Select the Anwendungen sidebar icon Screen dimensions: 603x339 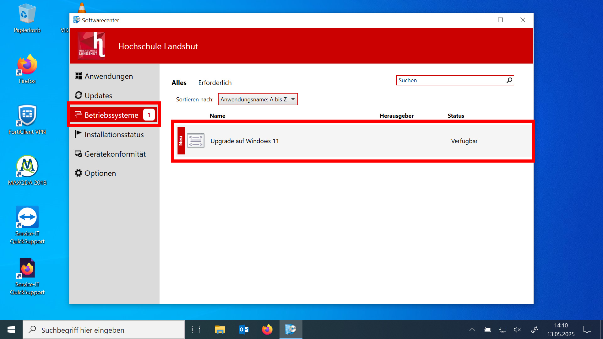[78, 76]
